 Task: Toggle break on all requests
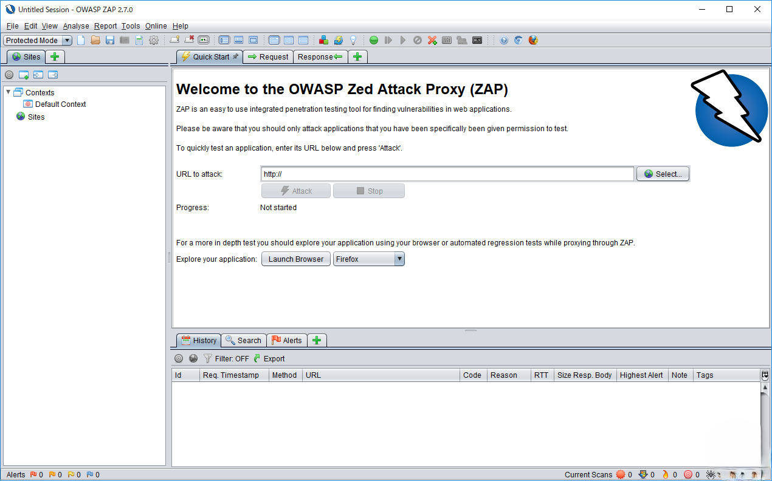373,40
